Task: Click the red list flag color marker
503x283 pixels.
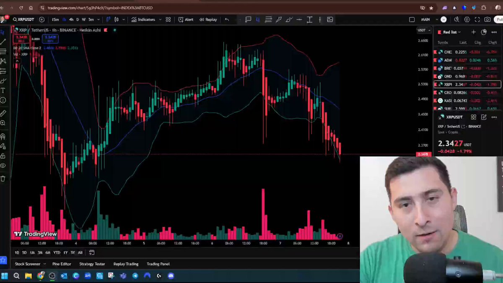Action: click(x=439, y=32)
